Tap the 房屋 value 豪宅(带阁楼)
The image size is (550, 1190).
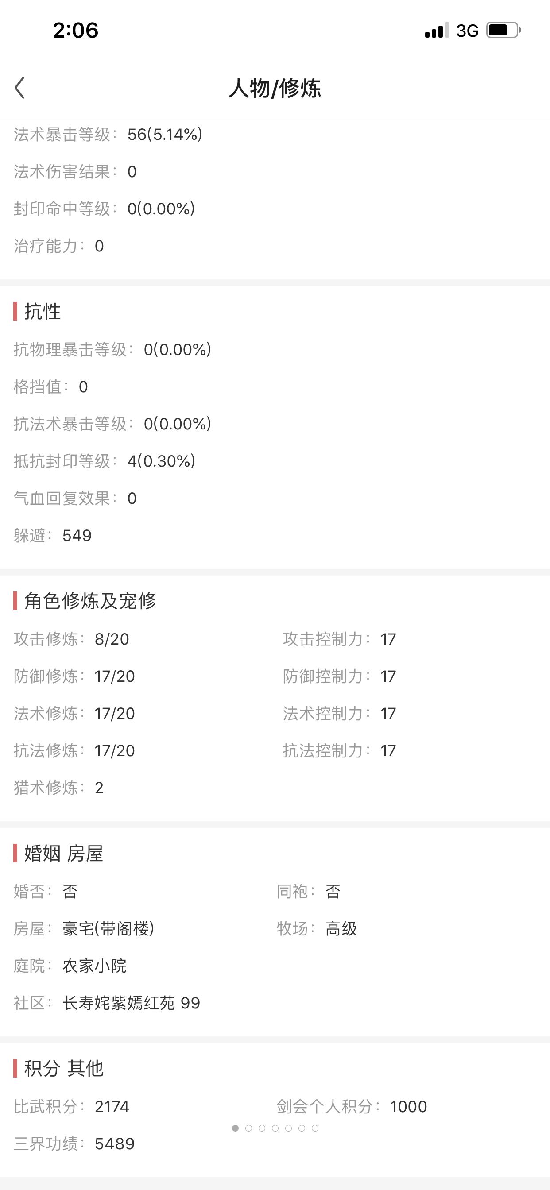pyautogui.click(x=108, y=928)
